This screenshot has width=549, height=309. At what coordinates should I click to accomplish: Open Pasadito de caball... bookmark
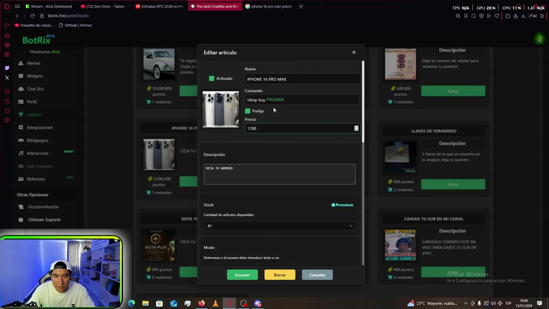[x=34, y=25]
